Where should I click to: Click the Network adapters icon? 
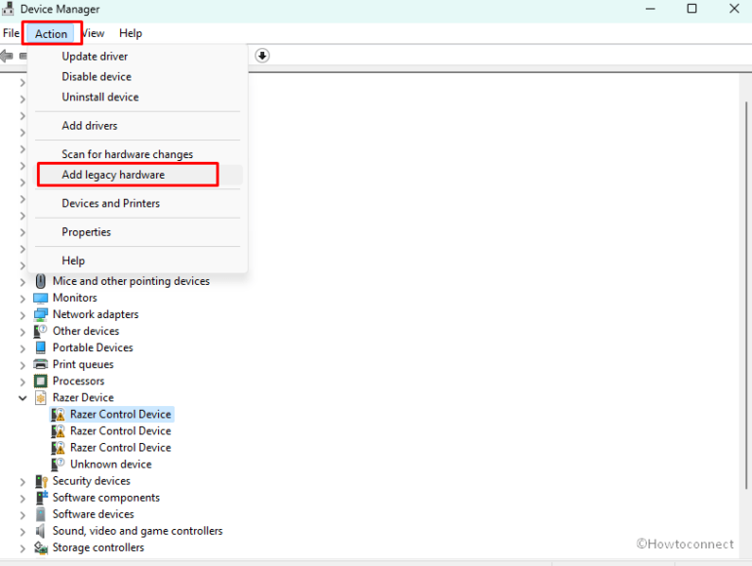41,314
